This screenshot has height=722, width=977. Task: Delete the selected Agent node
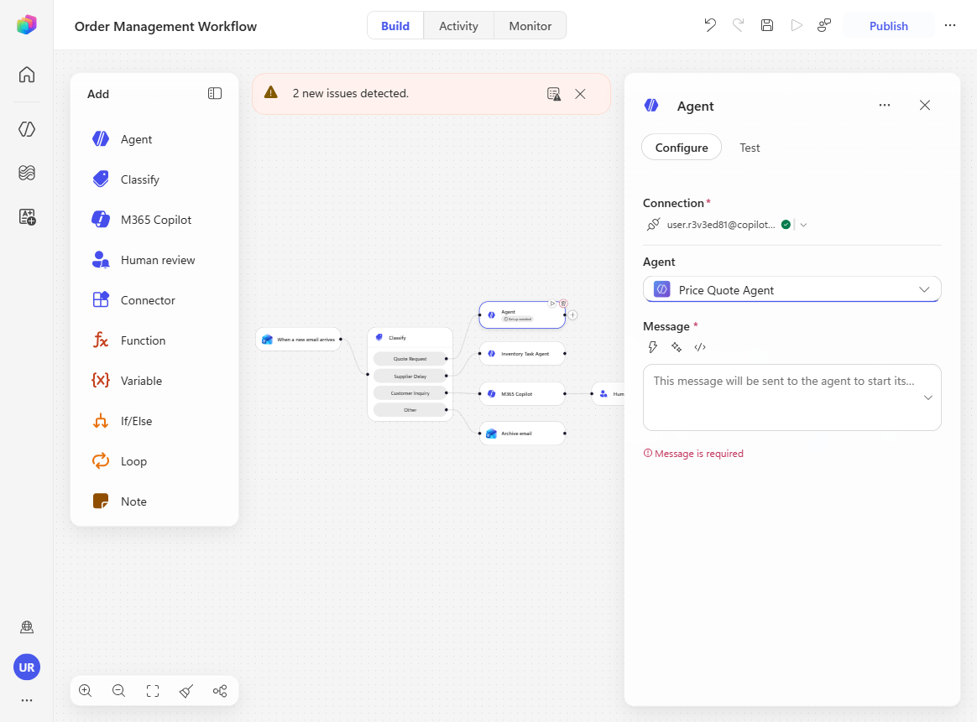[563, 304]
